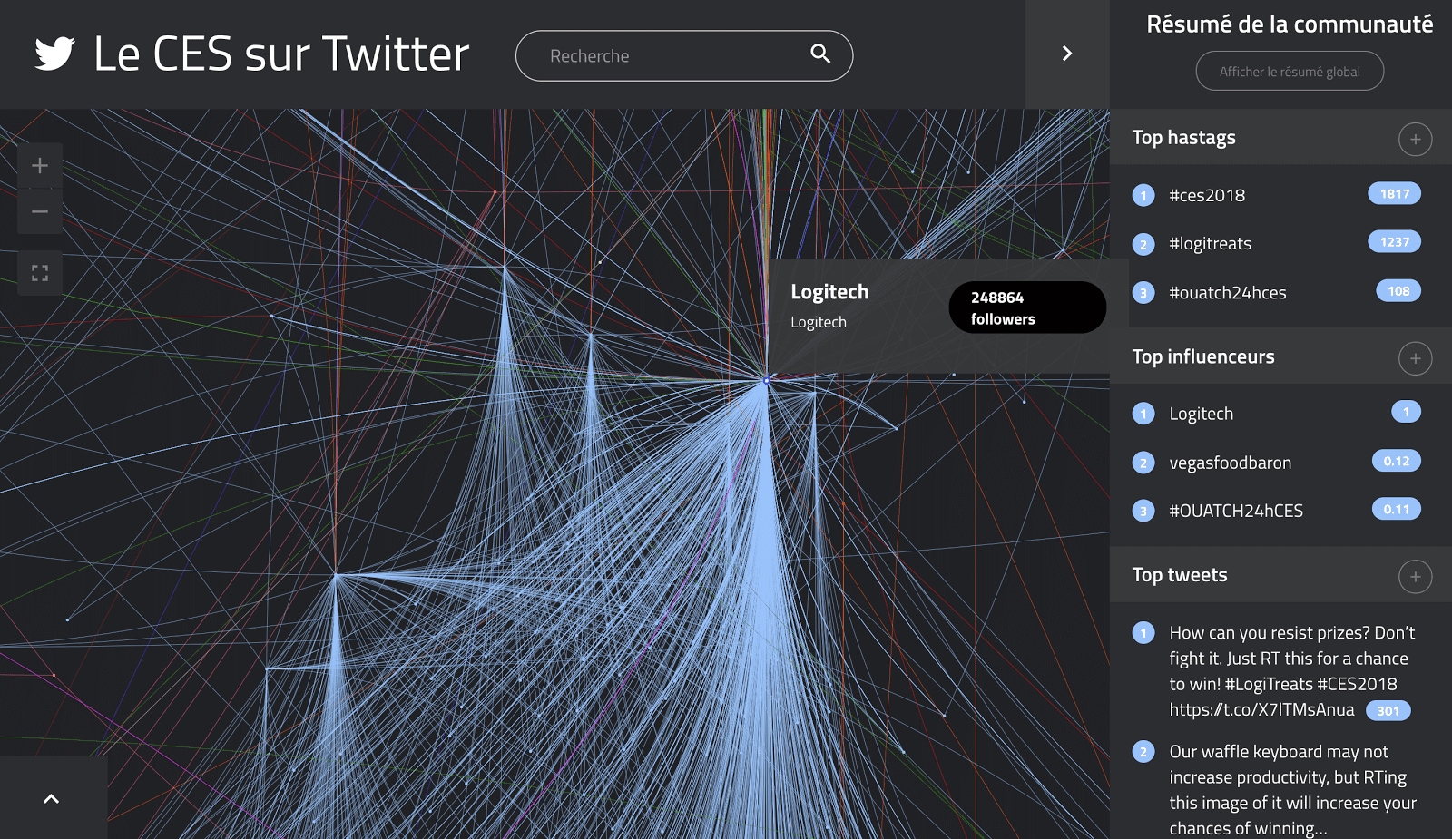The image size is (1452, 839).
Task: Open the waffle keyboard tweet
Action: click(x=1291, y=789)
